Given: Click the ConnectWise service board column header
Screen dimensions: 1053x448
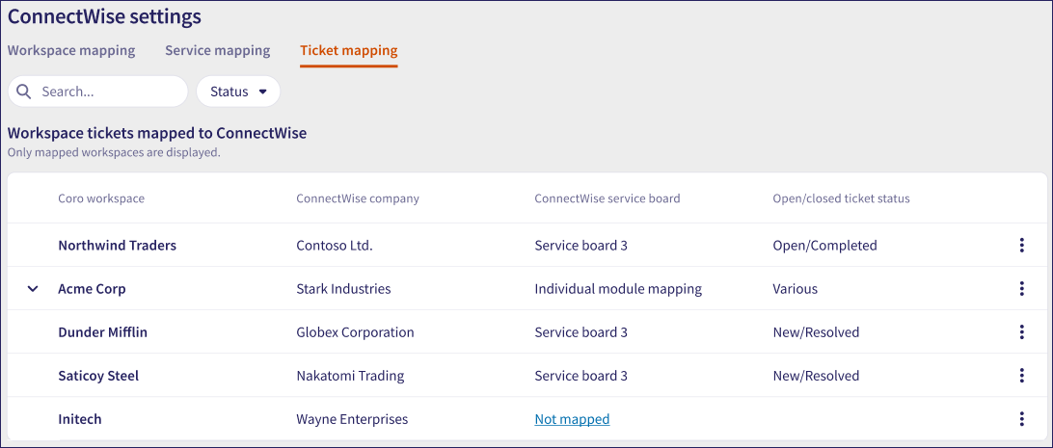Looking at the screenshot, I should tap(607, 198).
